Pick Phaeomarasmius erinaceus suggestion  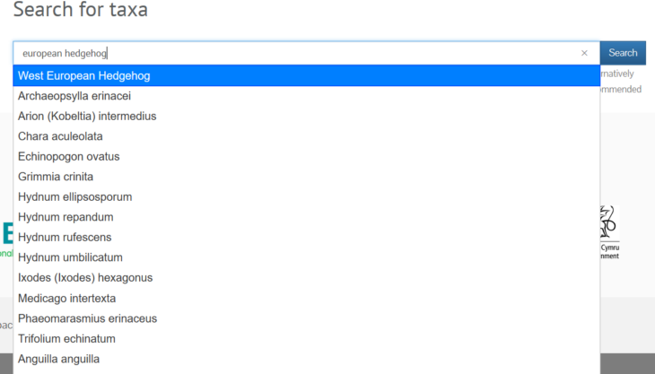307,318
